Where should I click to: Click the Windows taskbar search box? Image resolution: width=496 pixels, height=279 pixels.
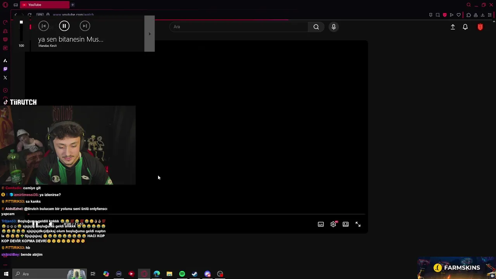tap(50, 274)
